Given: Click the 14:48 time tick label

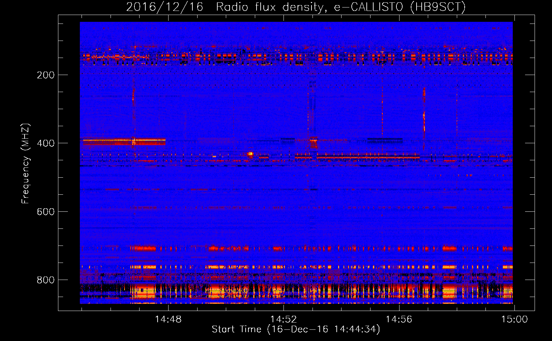Looking at the screenshot, I should [x=168, y=320].
